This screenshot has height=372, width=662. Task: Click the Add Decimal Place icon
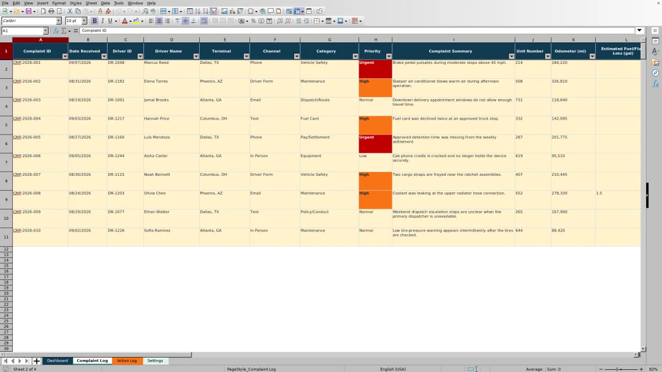click(280, 21)
